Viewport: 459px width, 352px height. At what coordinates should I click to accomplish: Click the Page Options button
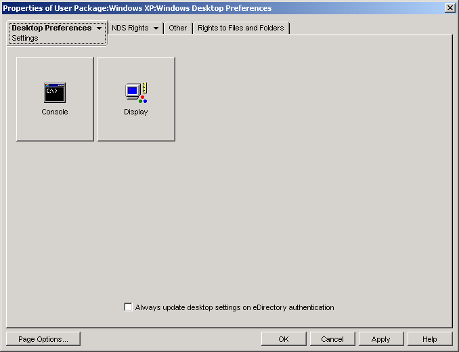pyautogui.click(x=43, y=339)
